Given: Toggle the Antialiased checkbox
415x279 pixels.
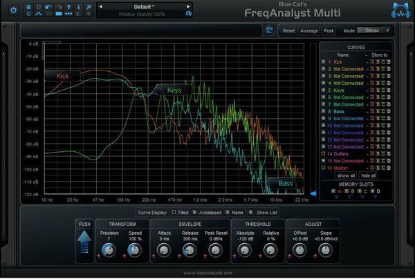Looking at the screenshot, I should [x=194, y=212].
